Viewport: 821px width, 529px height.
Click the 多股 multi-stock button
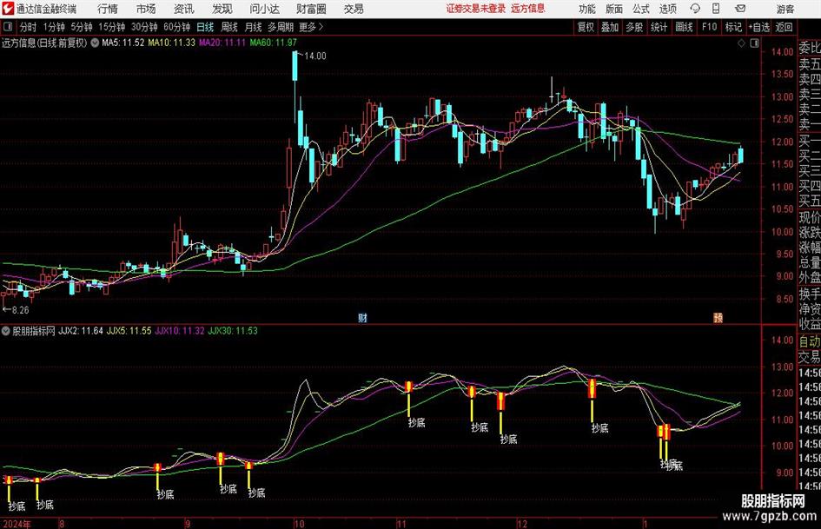634,27
